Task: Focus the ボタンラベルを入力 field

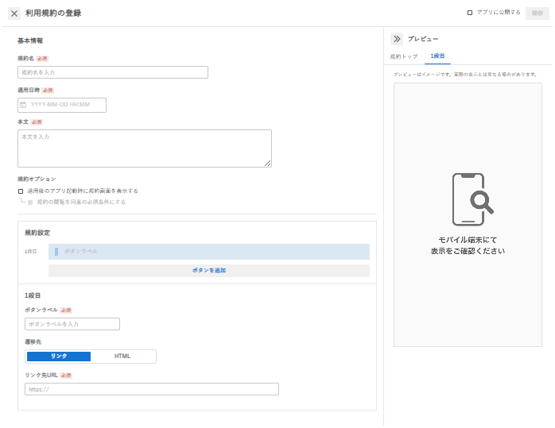Action: [72, 324]
